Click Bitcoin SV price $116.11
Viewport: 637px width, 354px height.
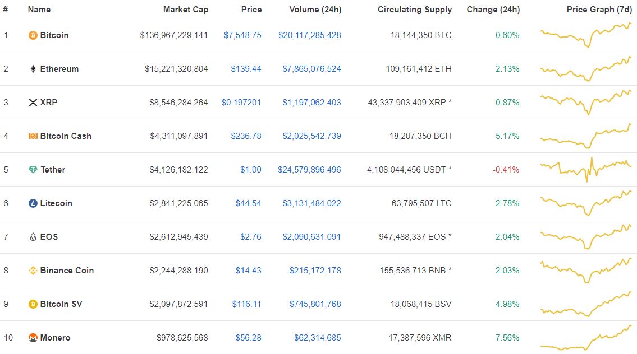(246, 304)
